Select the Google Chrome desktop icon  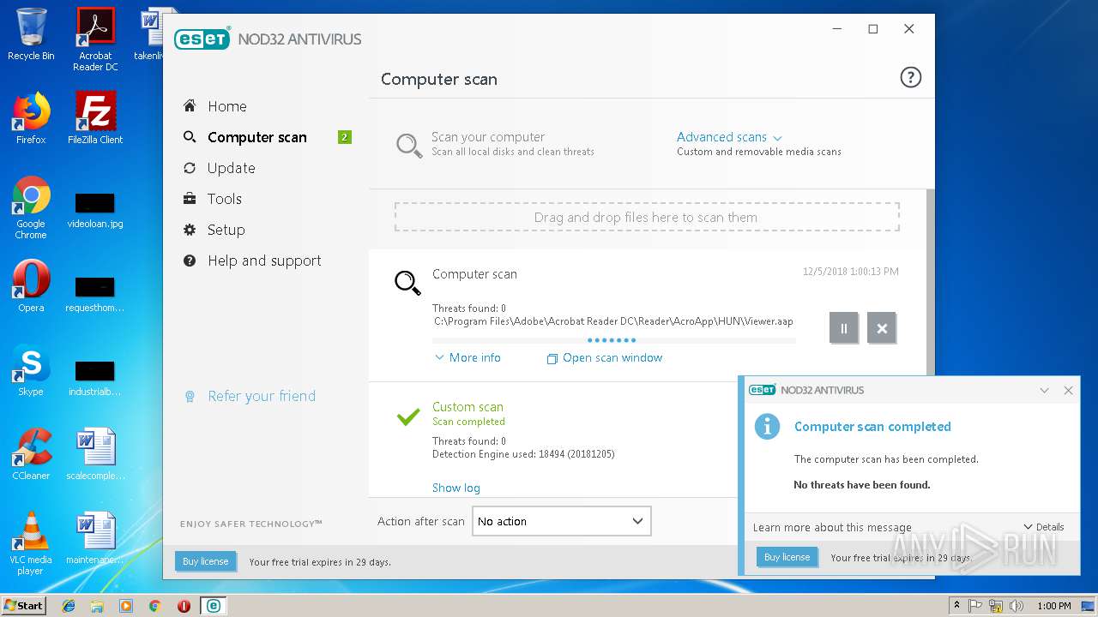point(31,208)
